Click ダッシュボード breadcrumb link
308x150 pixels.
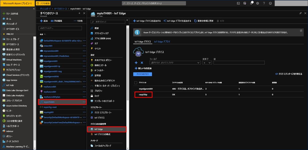pyautogui.click(x=46, y=9)
